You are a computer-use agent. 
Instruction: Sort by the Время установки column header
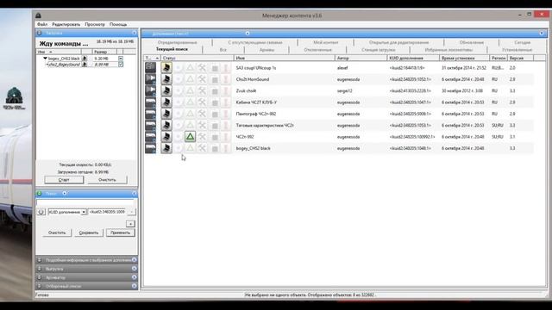(464, 58)
